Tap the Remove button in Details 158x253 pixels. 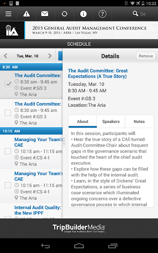point(146,56)
